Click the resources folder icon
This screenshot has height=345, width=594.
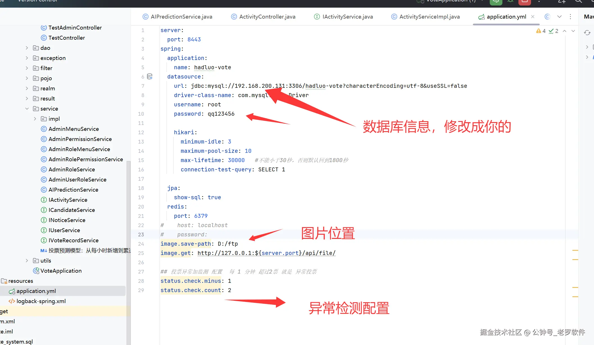tap(4, 281)
